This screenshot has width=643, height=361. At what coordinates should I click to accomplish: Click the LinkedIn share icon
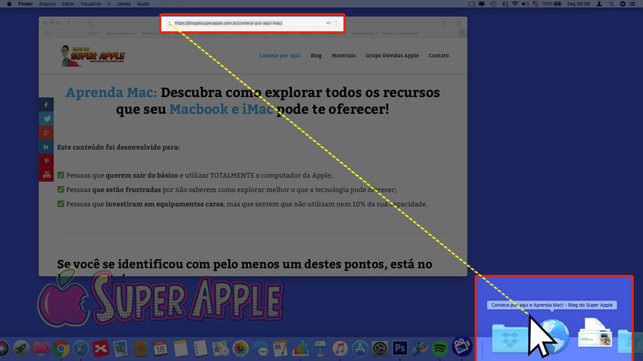tap(46, 147)
